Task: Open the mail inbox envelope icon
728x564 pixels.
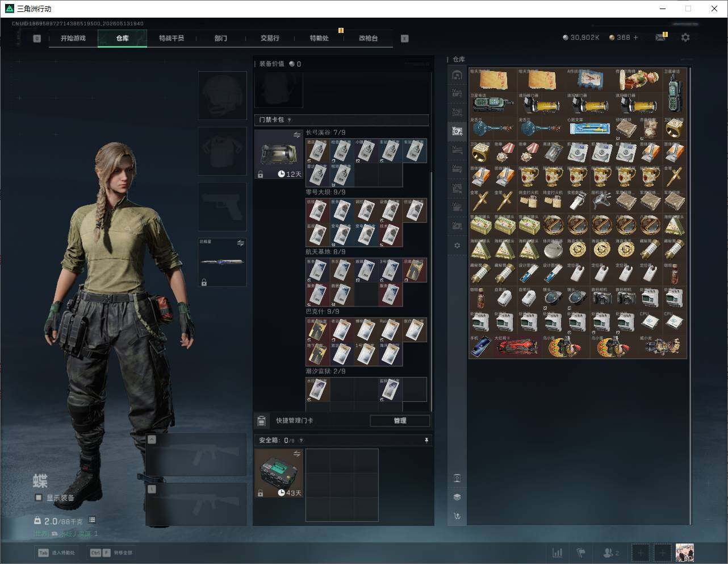Action: click(x=660, y=38)
